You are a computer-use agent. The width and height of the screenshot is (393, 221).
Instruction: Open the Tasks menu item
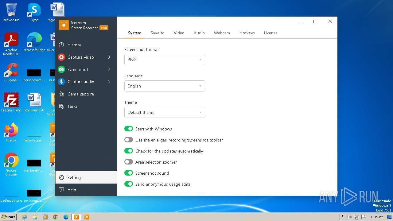click(x=86, y=106)
